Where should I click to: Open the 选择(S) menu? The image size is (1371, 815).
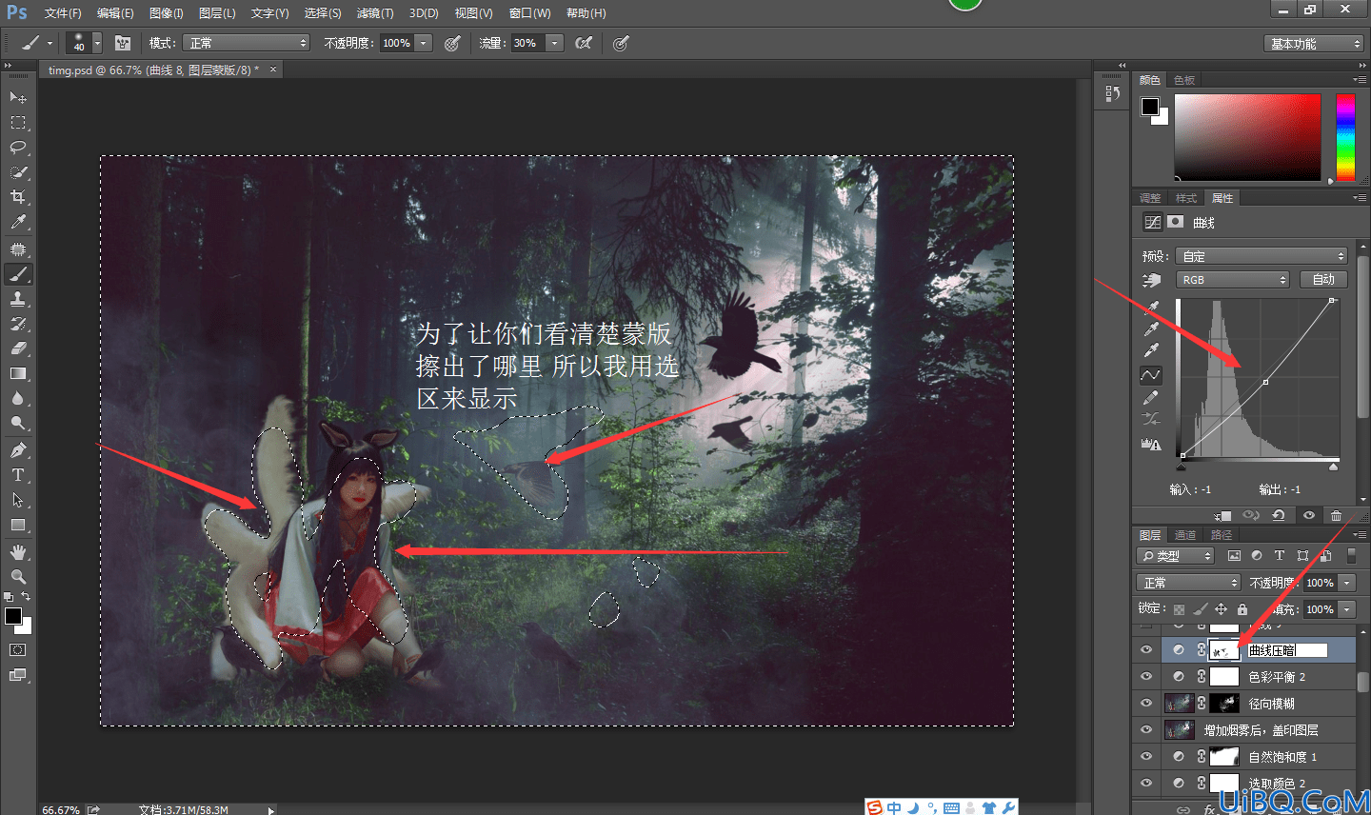[x=323, y=13]
